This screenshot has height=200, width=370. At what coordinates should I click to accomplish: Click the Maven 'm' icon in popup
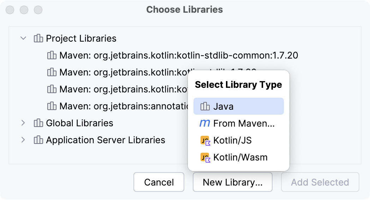[205, 123]
